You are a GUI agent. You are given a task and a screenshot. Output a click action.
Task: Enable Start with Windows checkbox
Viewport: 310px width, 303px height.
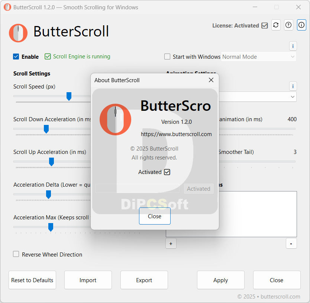(167, 57)
